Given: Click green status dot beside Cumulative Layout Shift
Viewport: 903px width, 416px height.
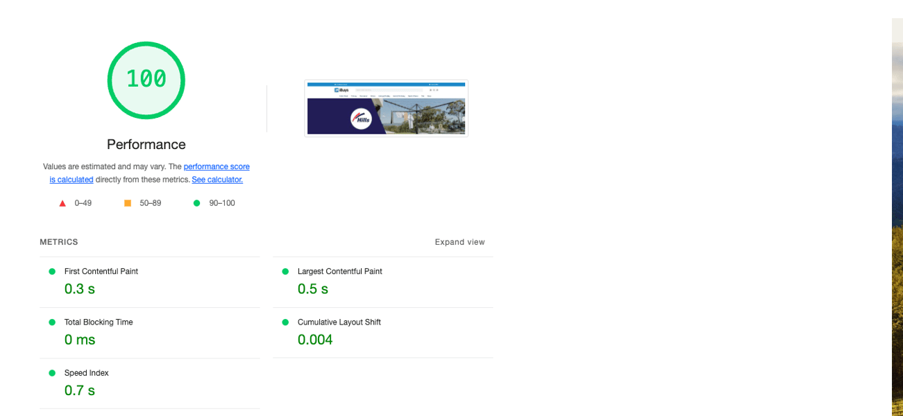Looking at the screenshot, I should point(285,322).
